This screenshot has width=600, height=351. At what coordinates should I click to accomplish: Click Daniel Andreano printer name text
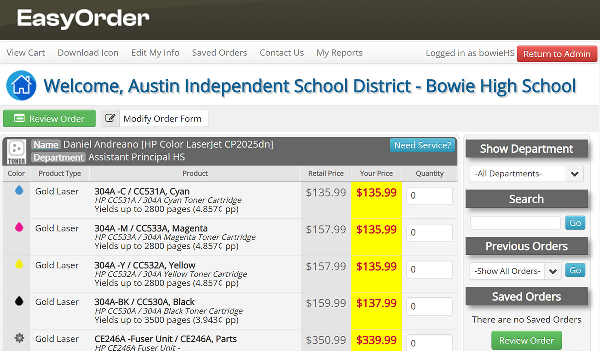(168, 145)
